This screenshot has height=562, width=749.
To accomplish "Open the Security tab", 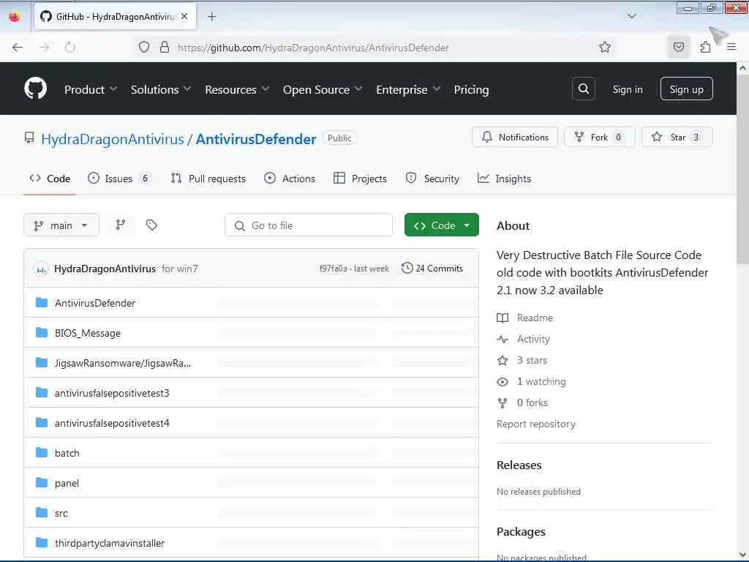I will [432, 179].
